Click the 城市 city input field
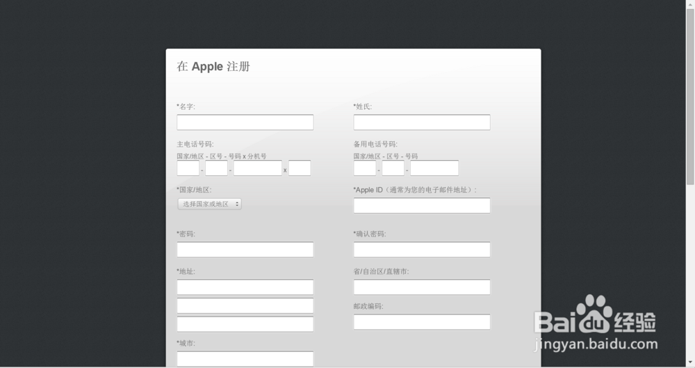Image resolution: width=695 pixels, height=368 pixels. (x=245, y=359)
